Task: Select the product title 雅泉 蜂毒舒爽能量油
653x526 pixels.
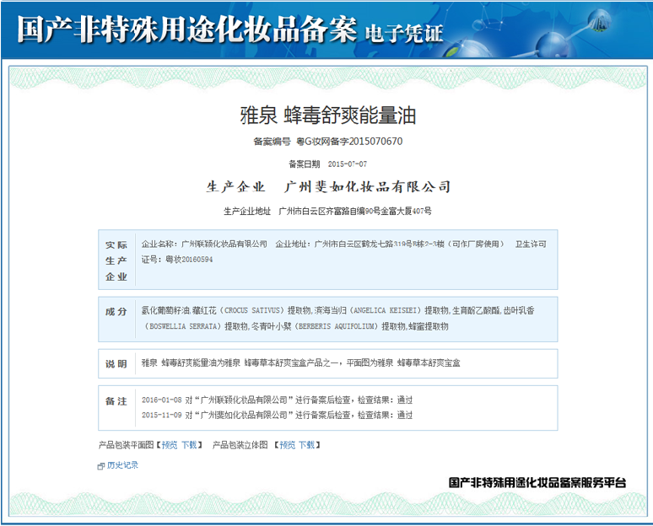Action: (327, 115)
